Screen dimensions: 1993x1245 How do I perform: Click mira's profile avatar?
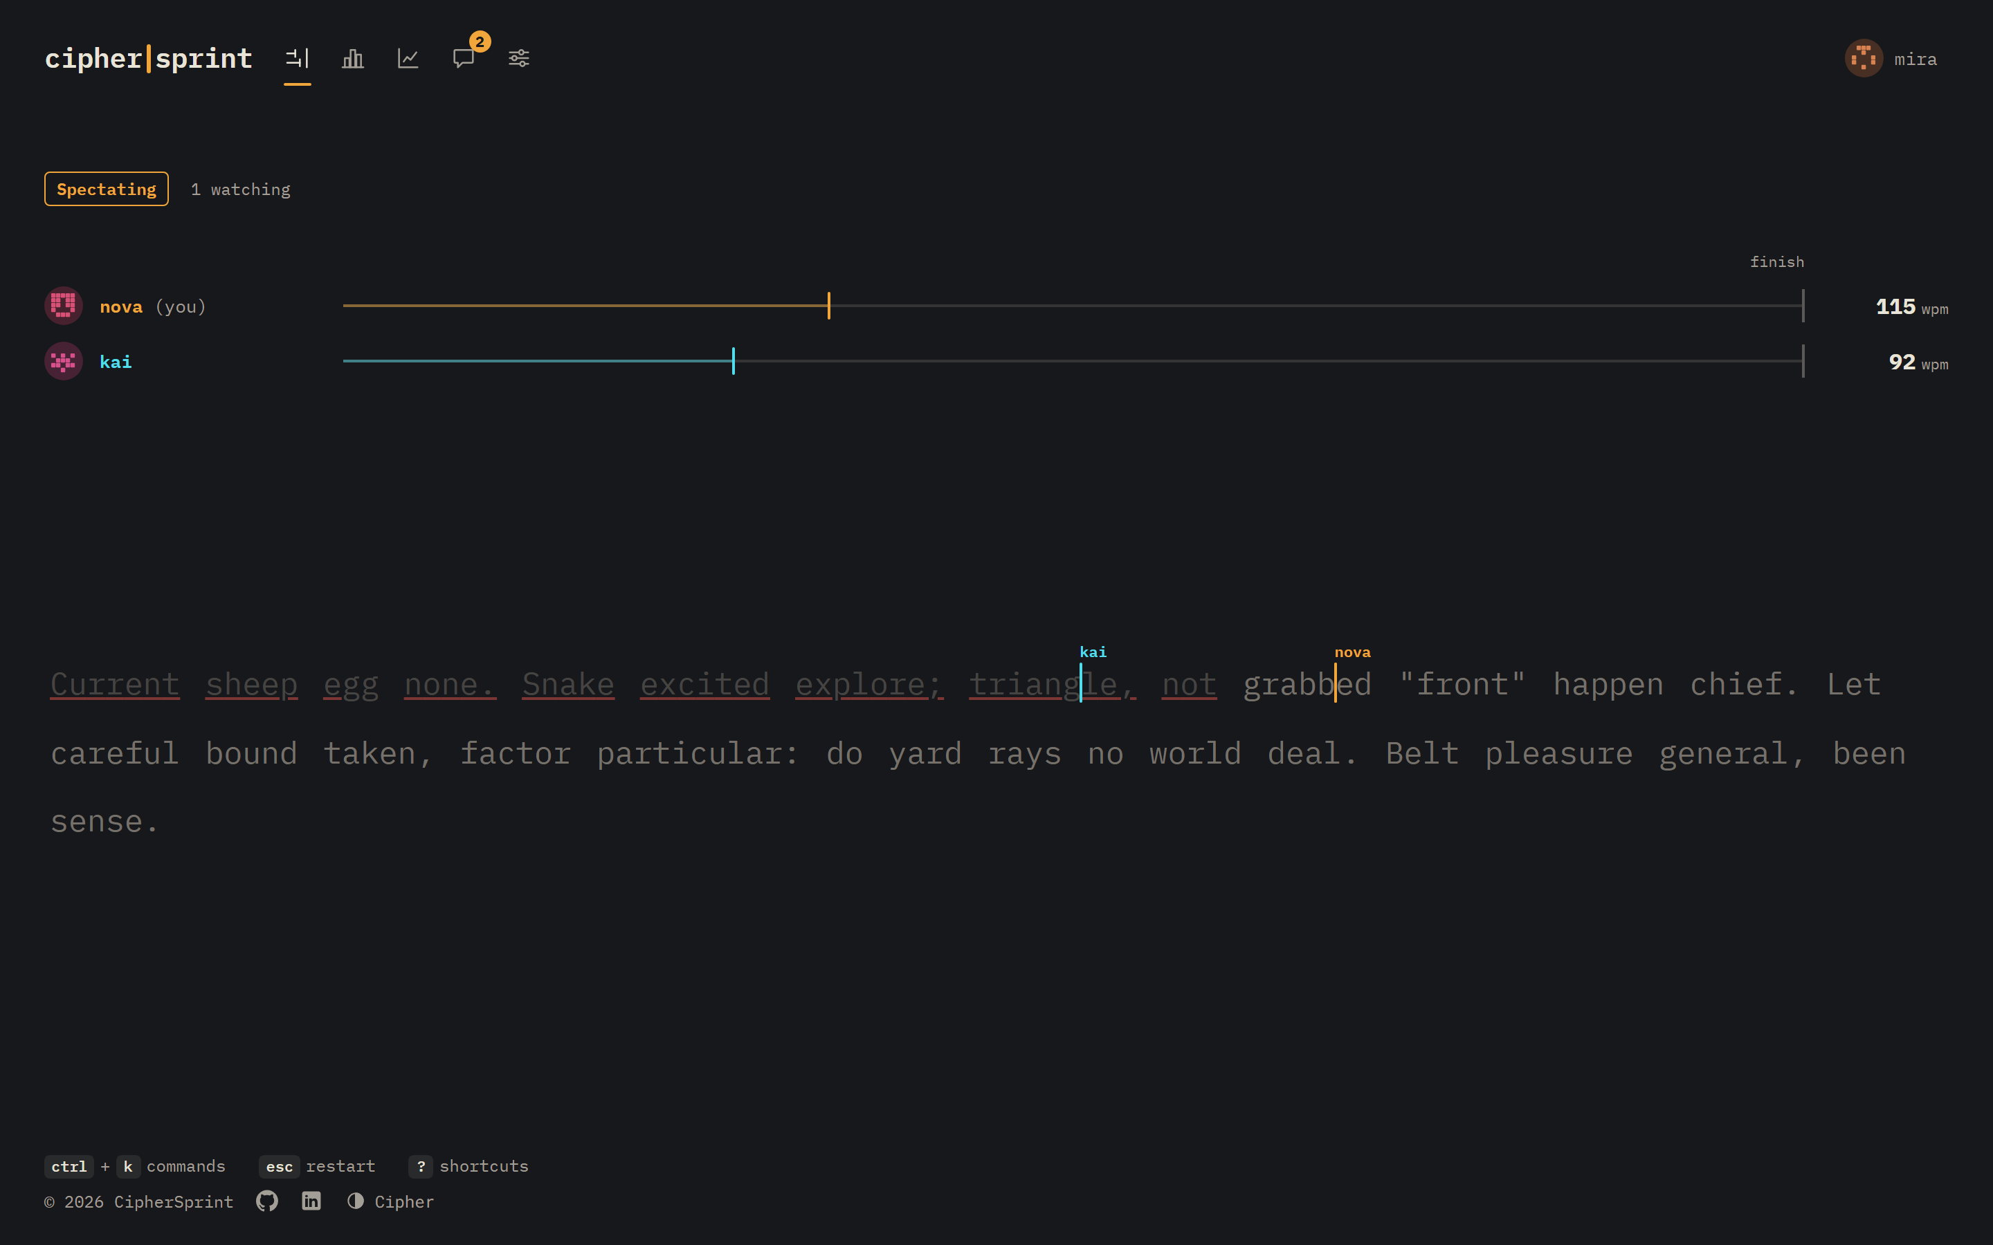point(1864,59)
